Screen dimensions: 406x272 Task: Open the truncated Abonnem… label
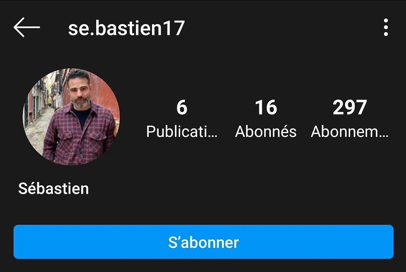pyautogui.click(x=350, y=131)
